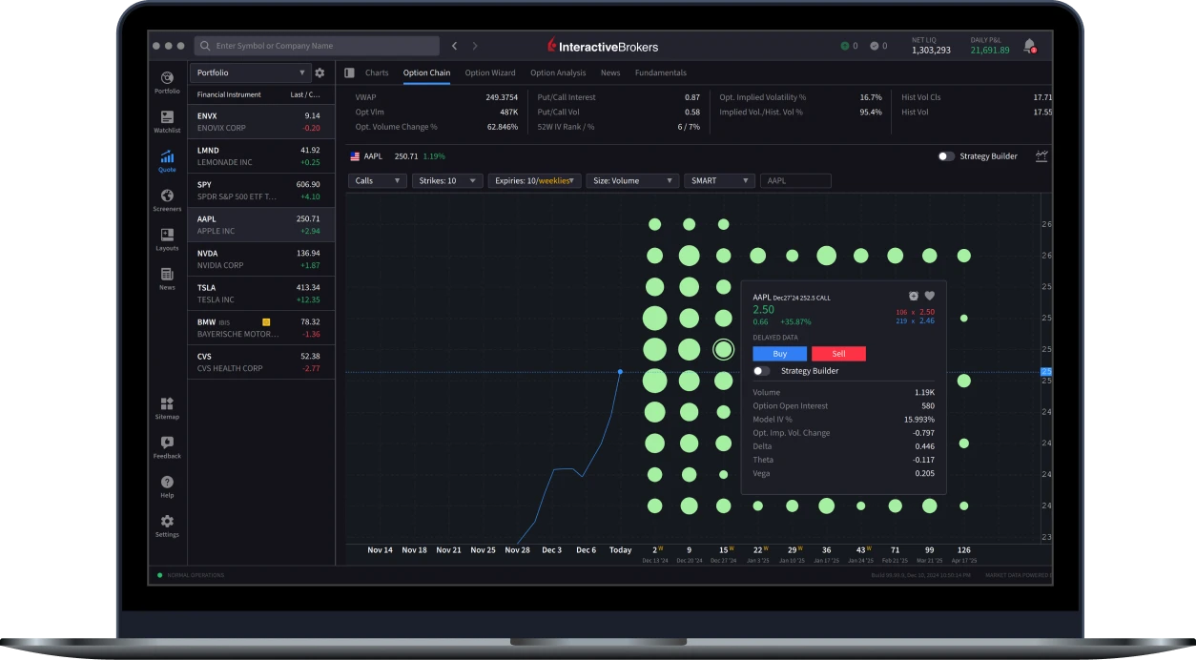Open the News tab

click(610, 72)
